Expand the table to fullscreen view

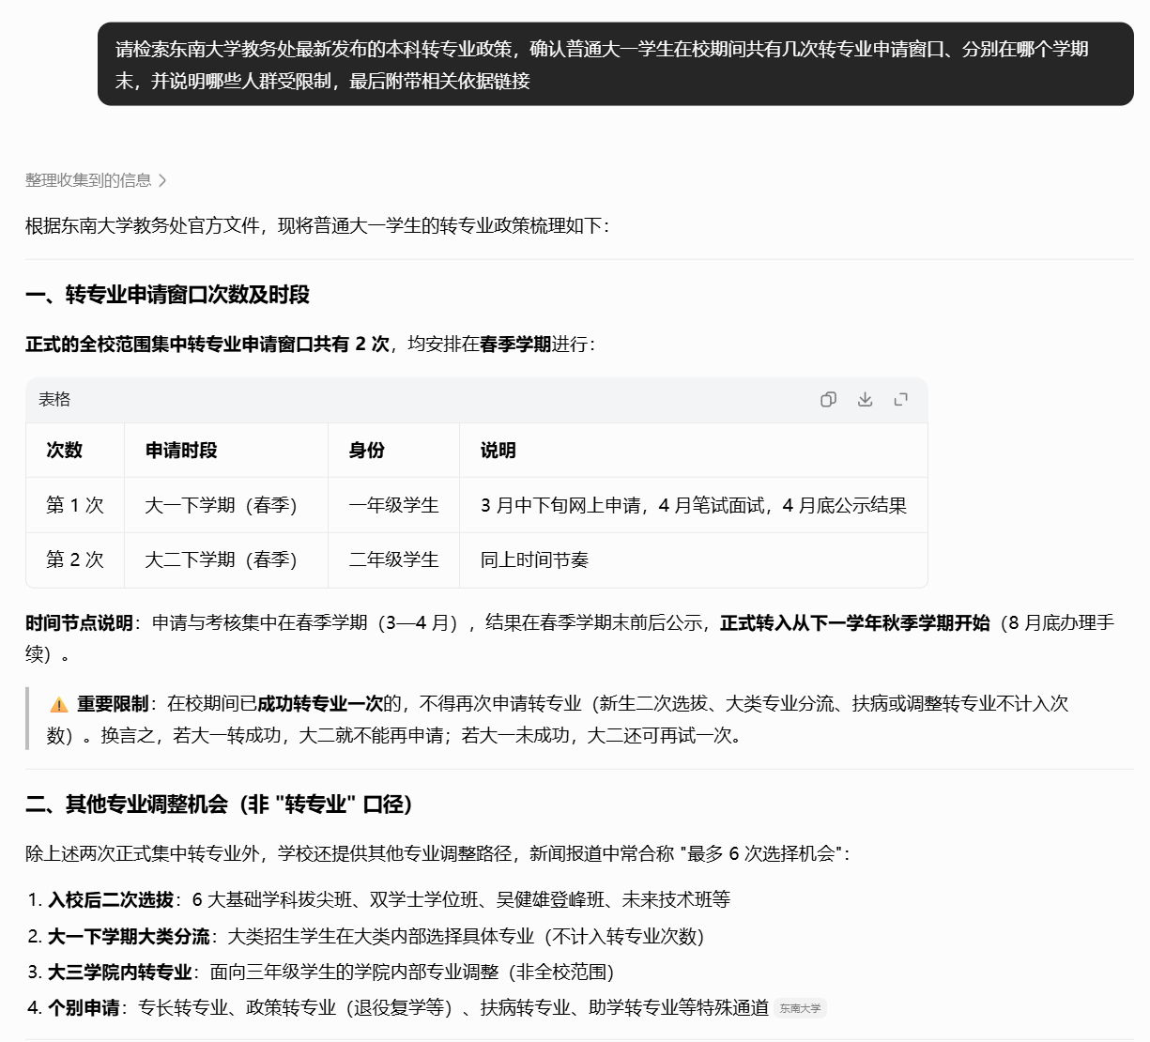click(901, 400)
